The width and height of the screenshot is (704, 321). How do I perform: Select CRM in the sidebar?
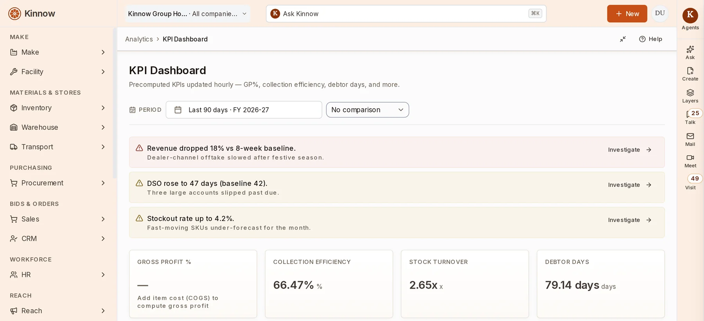[x=57, y=239]
